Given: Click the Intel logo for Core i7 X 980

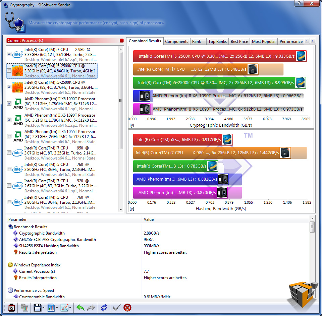Looking at the screenshot, I should pos(18,54).
